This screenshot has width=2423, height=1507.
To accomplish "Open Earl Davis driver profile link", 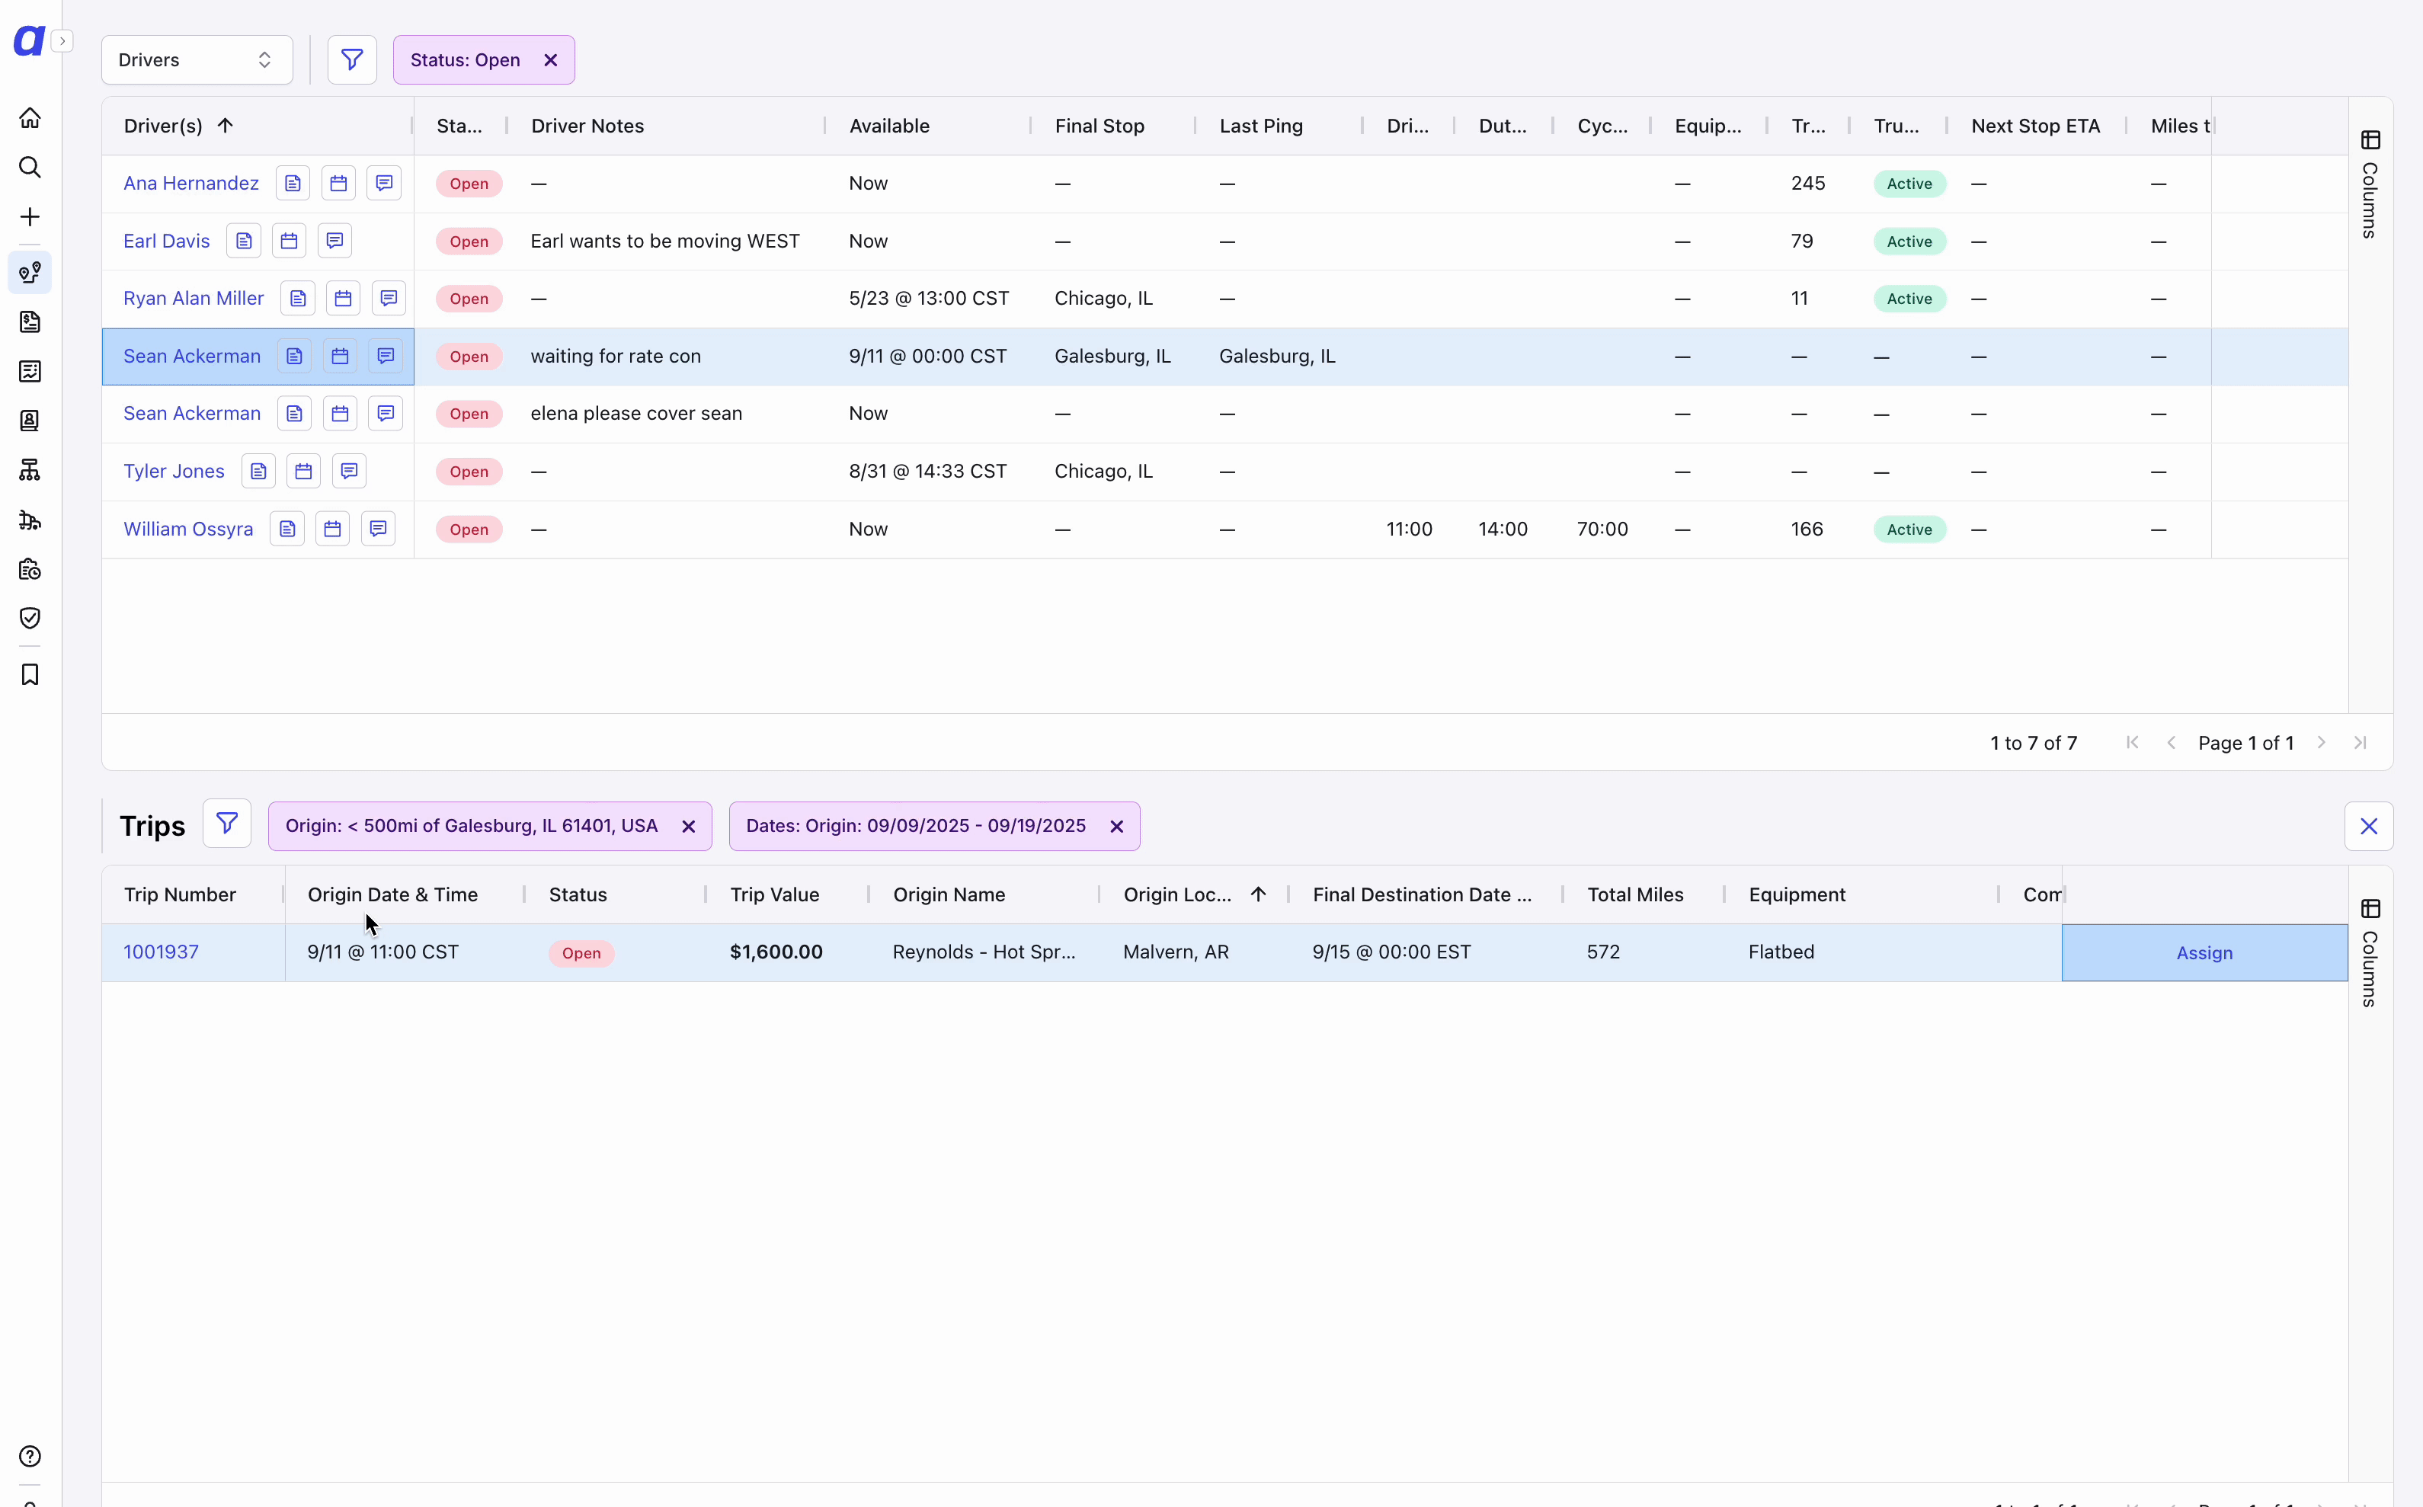I will click(166, 242).
